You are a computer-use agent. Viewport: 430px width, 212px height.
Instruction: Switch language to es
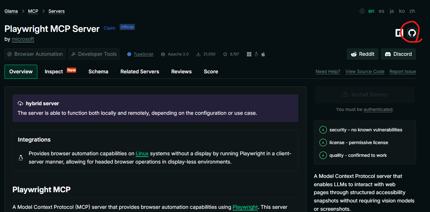[x=382, y=11]
